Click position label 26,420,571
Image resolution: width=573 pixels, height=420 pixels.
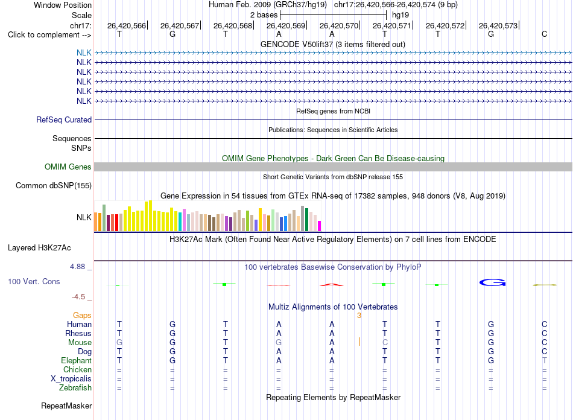click(x=391, y=25)
